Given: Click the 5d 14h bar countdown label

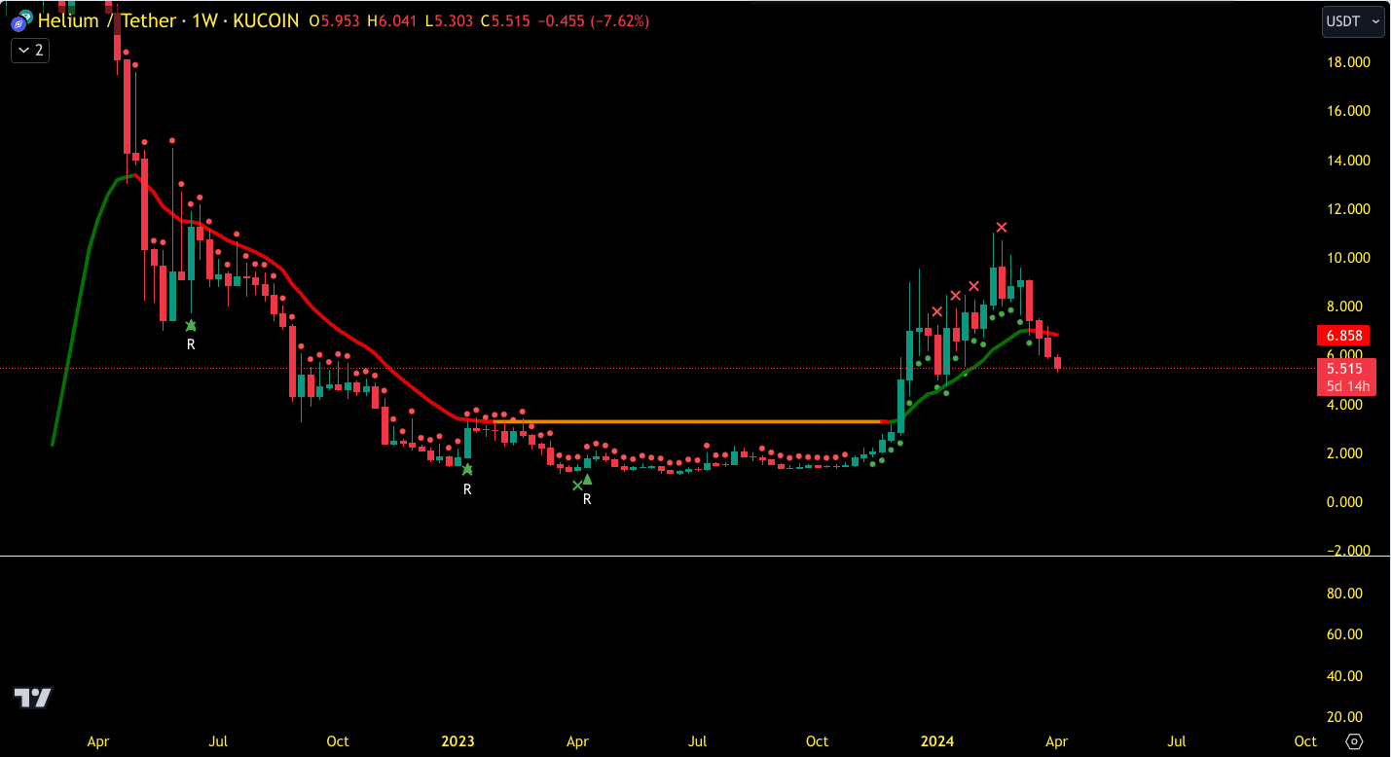Looking at the screenshot, I should (x=1347, y=386).
